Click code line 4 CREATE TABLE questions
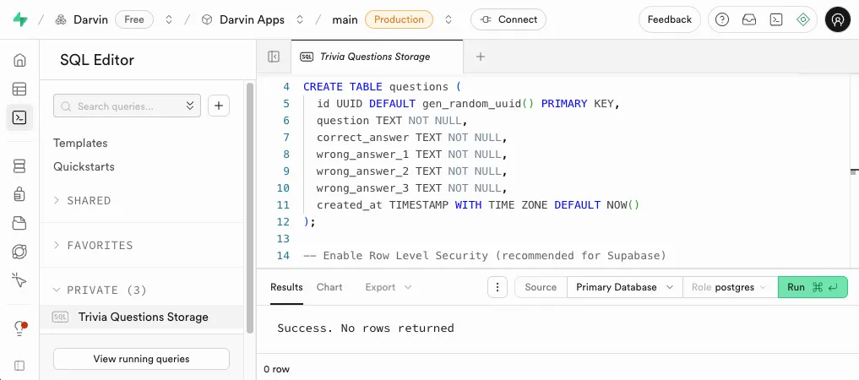859x380 pixels. [x=383, y=86]
